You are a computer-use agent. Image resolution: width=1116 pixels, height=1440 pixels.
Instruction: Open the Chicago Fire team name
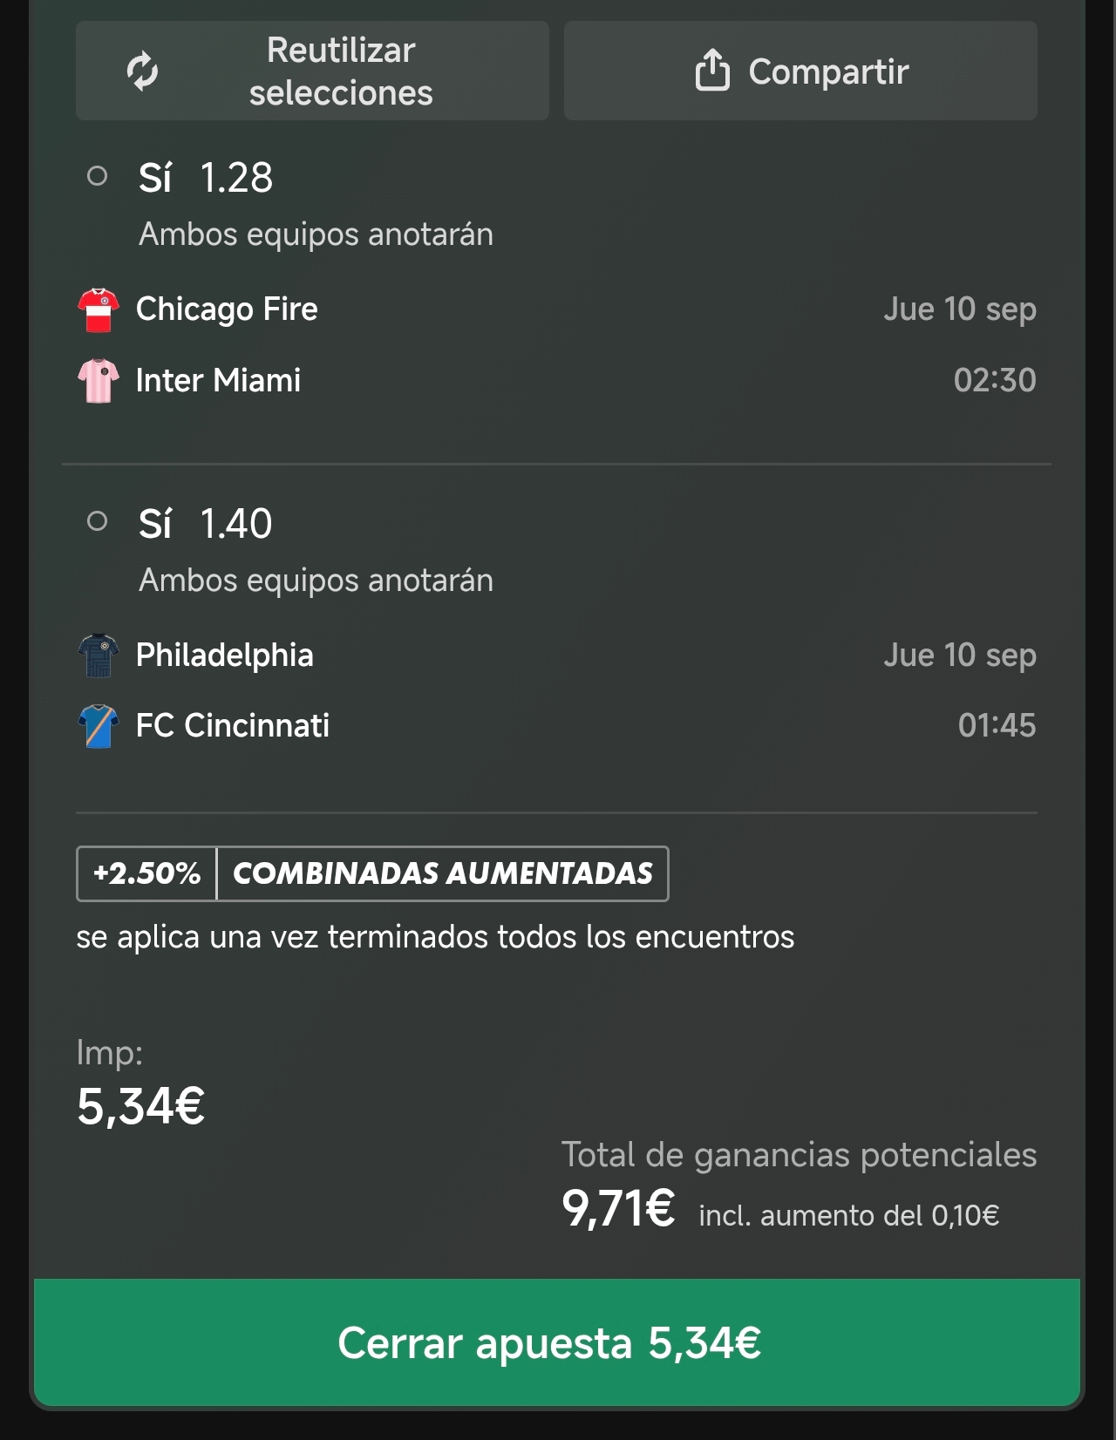227,309
